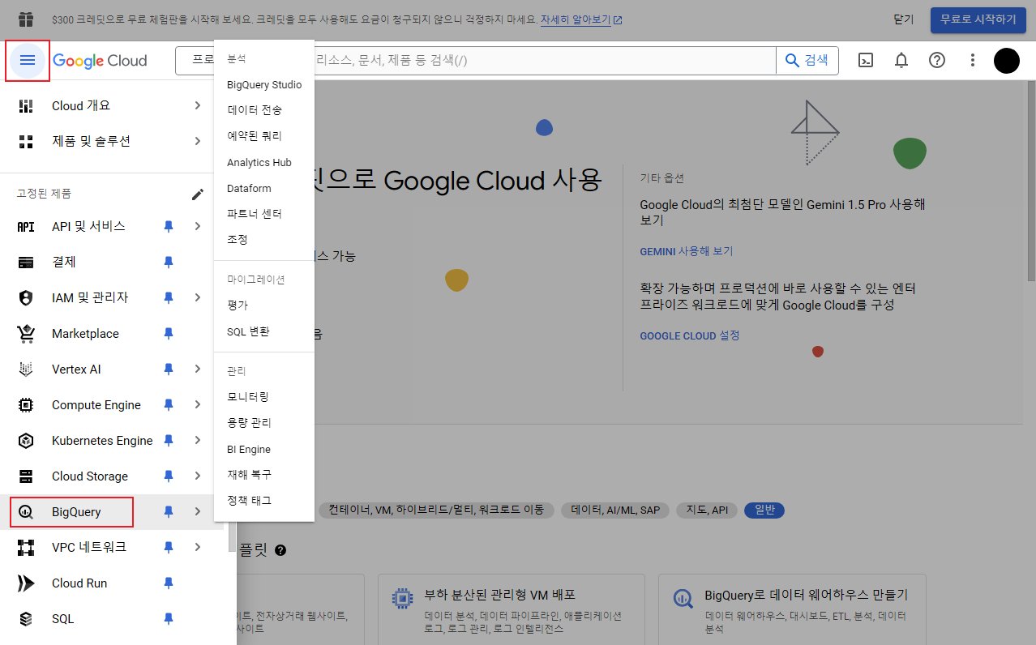
Task: Click the help icon beside 플릿 heading
Action: click(280, 550)
